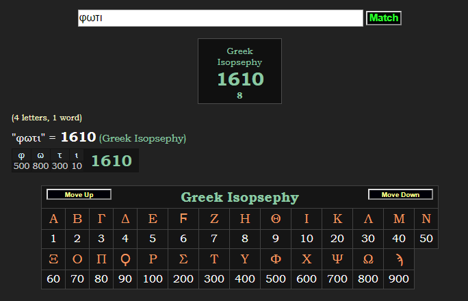Click the φ 500 letter breakdown cell
This screenshot has width=468, height=301.
coord(21,161)
